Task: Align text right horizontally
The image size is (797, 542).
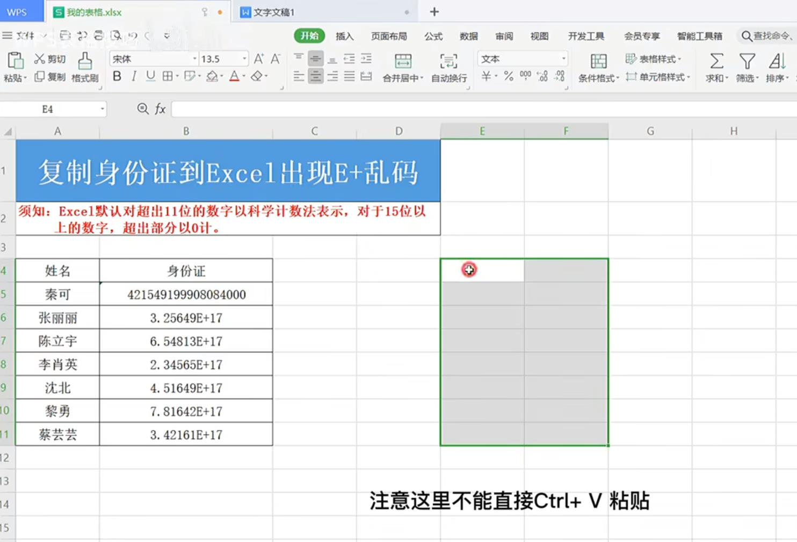Action: coord(332,76)
